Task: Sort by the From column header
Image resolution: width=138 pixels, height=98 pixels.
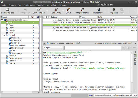Action: pyautogui.click(x=88, y=17)
